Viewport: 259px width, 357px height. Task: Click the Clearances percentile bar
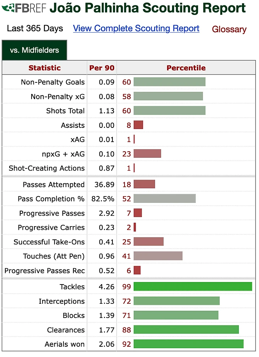186,329
